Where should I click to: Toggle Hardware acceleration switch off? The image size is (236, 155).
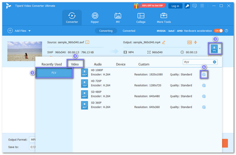(218, 31)
